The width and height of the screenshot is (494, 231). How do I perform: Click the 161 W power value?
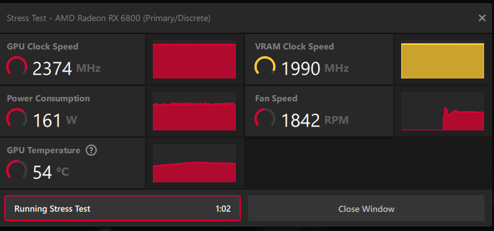pyautogui.click(x=55, y=120)
